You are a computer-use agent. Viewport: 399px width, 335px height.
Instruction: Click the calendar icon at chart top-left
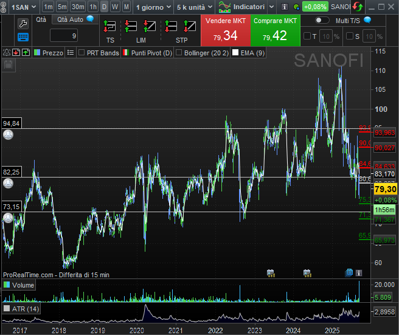(9, 64)
